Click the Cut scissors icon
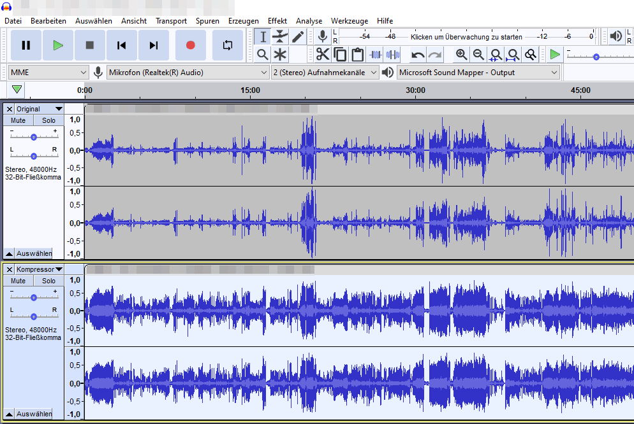 pyautogui.click(x=323, y=55)
